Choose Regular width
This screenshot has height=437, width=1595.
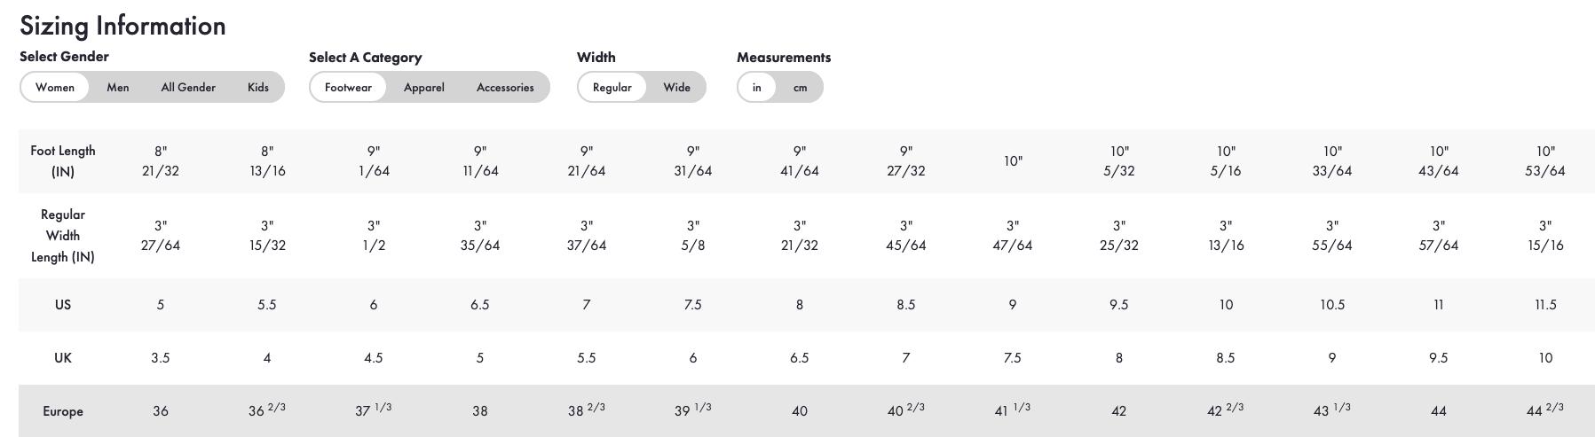pos(612,87)
